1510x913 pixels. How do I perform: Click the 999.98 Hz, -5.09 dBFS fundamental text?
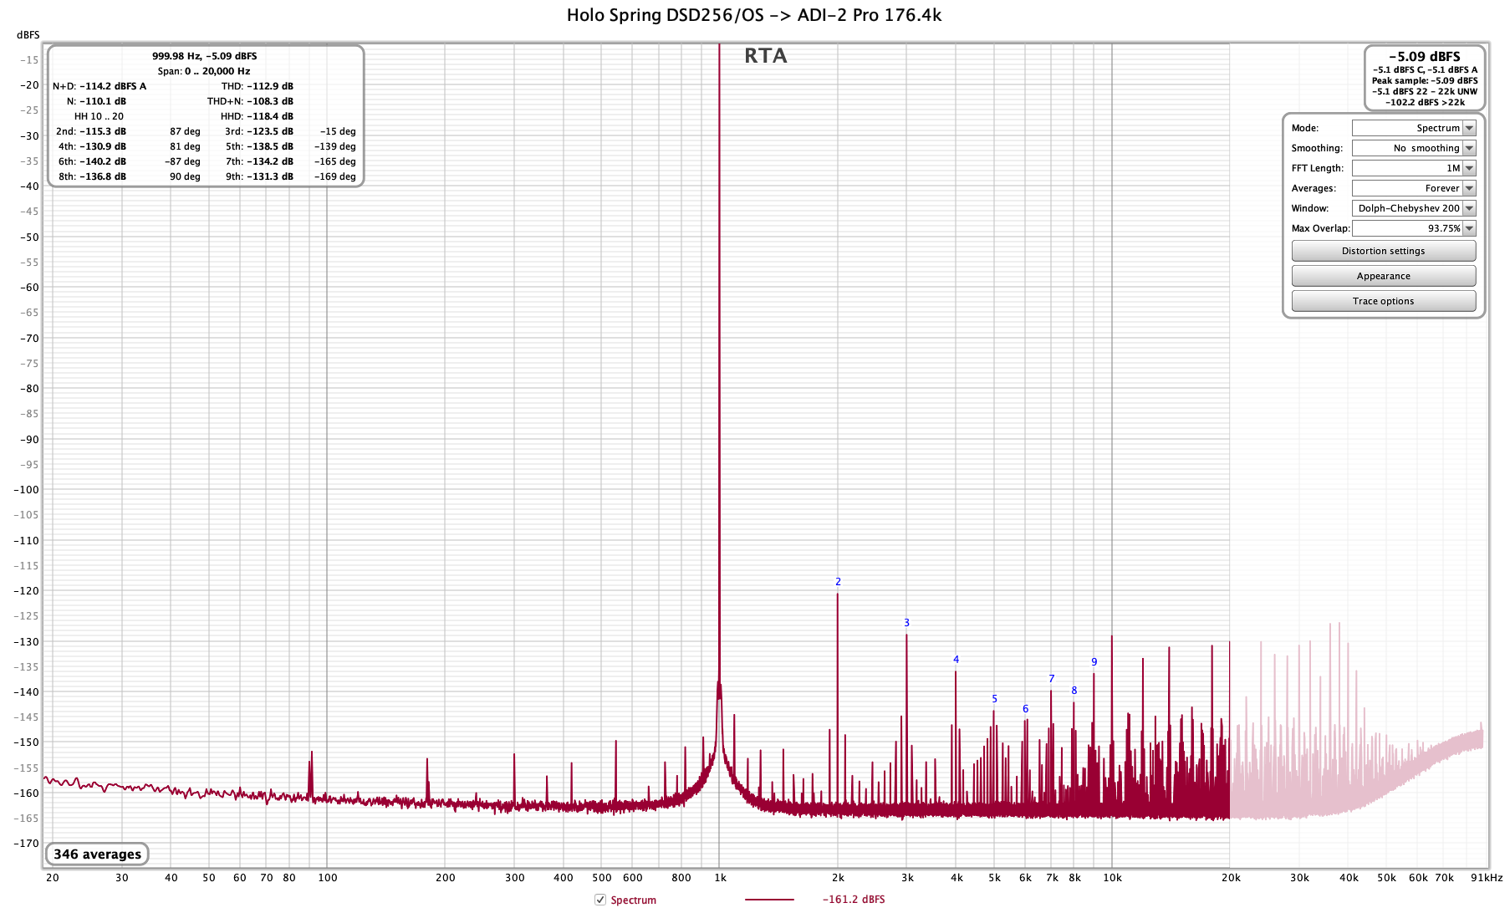pyautogui.click(x=204, y=56)
